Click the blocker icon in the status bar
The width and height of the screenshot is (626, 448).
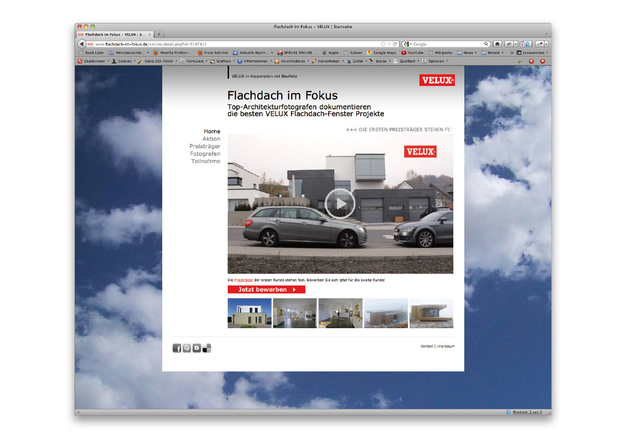tap(508, 412)
